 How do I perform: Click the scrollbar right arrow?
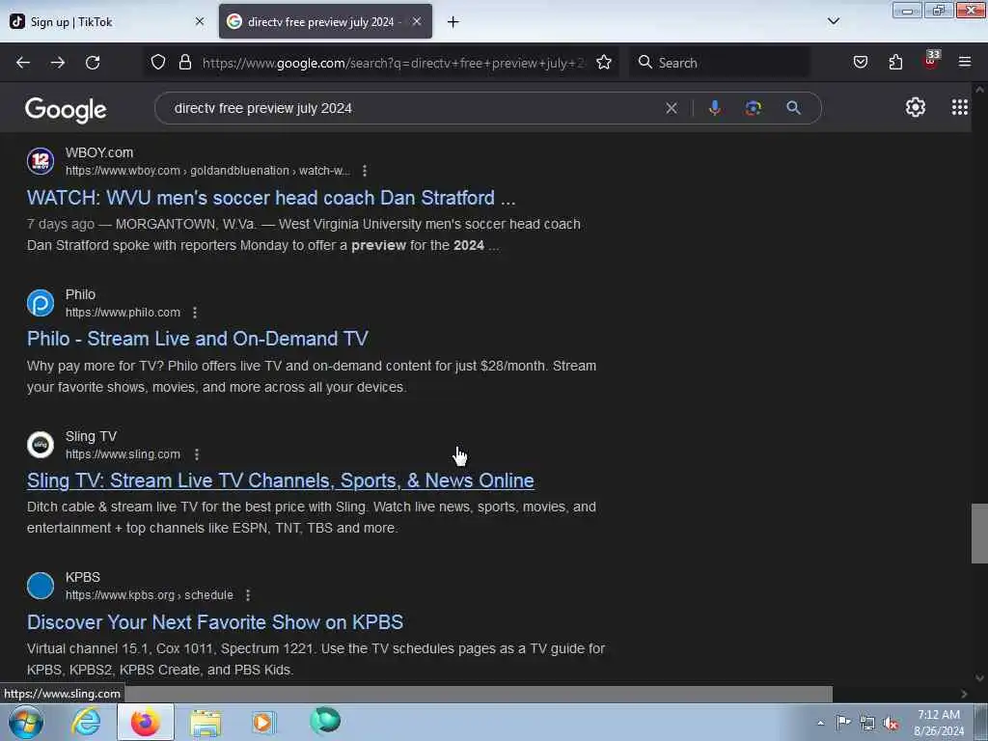click(964, 694)
